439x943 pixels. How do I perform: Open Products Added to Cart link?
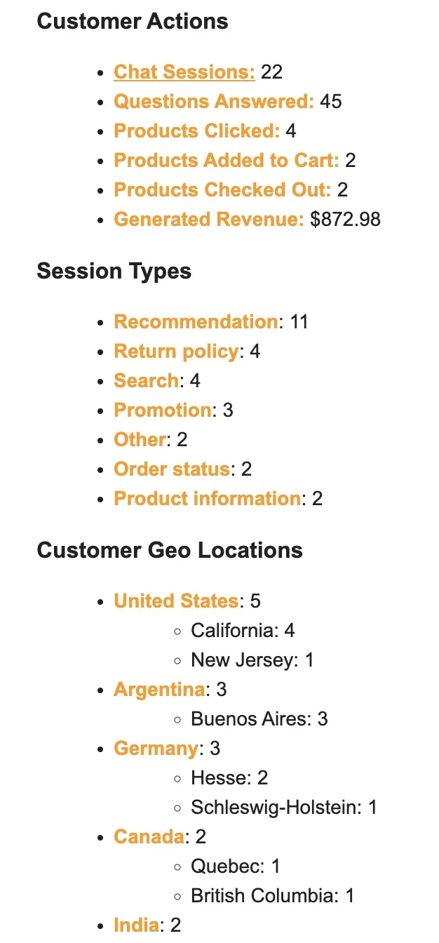(x=226, y=161)
